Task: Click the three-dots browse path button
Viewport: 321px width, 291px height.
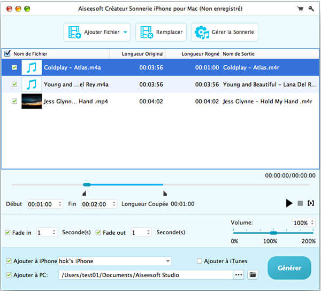Action: pyautogui.click(x=239, y=275)
